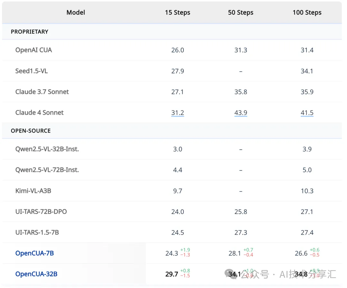Viewport: 347px width, 288px height.
Task: Click Qwen2.5-VL-32B-Inst.'s 100 Steps score 3.9
Action: point(307,149)
